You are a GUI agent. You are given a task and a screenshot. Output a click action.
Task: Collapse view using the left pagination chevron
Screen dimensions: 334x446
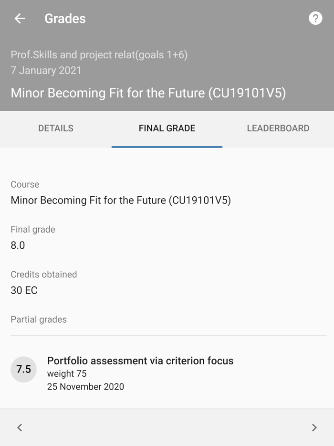[x=19, y=427]
